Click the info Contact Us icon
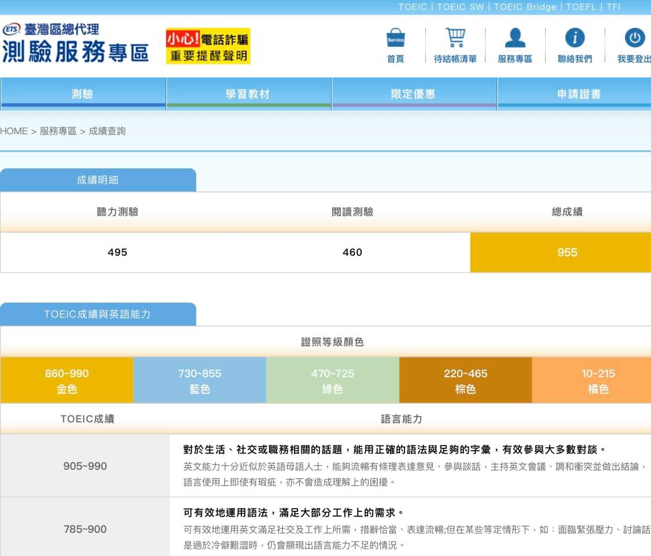The image size is (651, 556). click(575, 38)
